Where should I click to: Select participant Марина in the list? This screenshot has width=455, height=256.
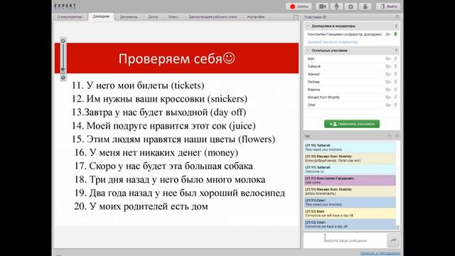[x=314, y=90]
